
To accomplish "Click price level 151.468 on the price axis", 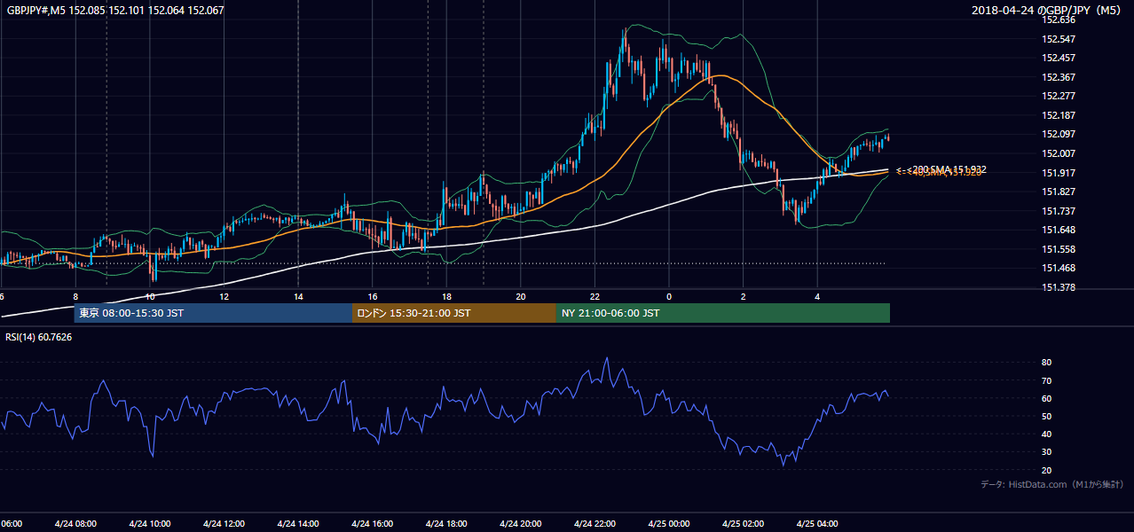I will [1059, 268].
